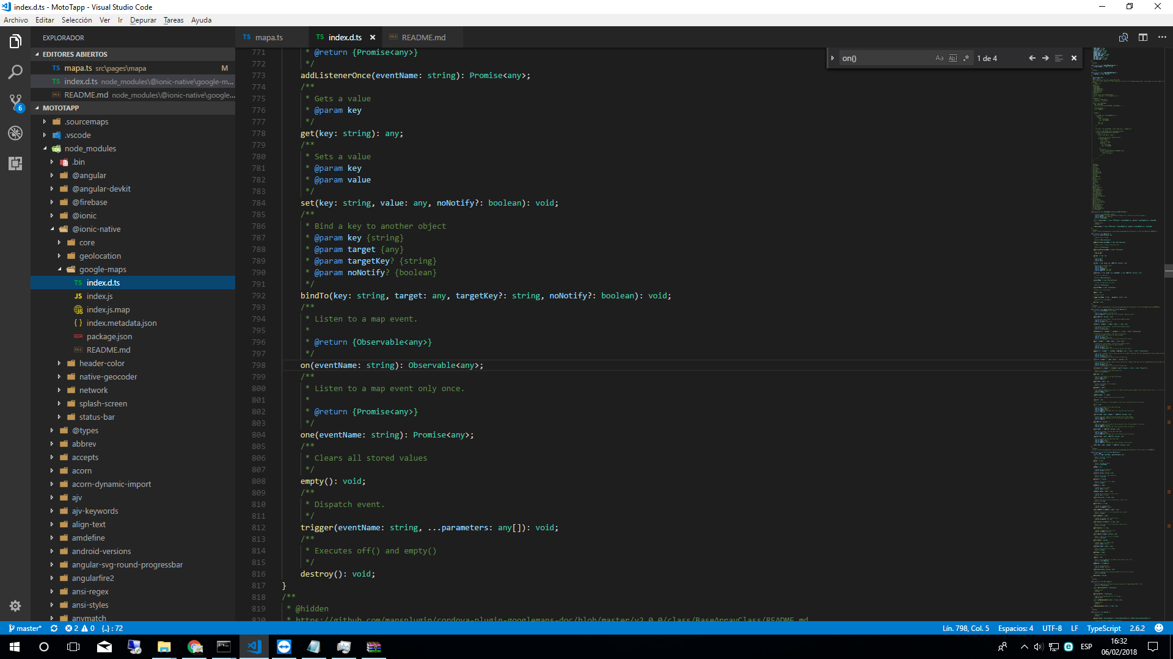
Task: Open settings via the gear icon
Action: pyautogui.click(x=15, y=605)
